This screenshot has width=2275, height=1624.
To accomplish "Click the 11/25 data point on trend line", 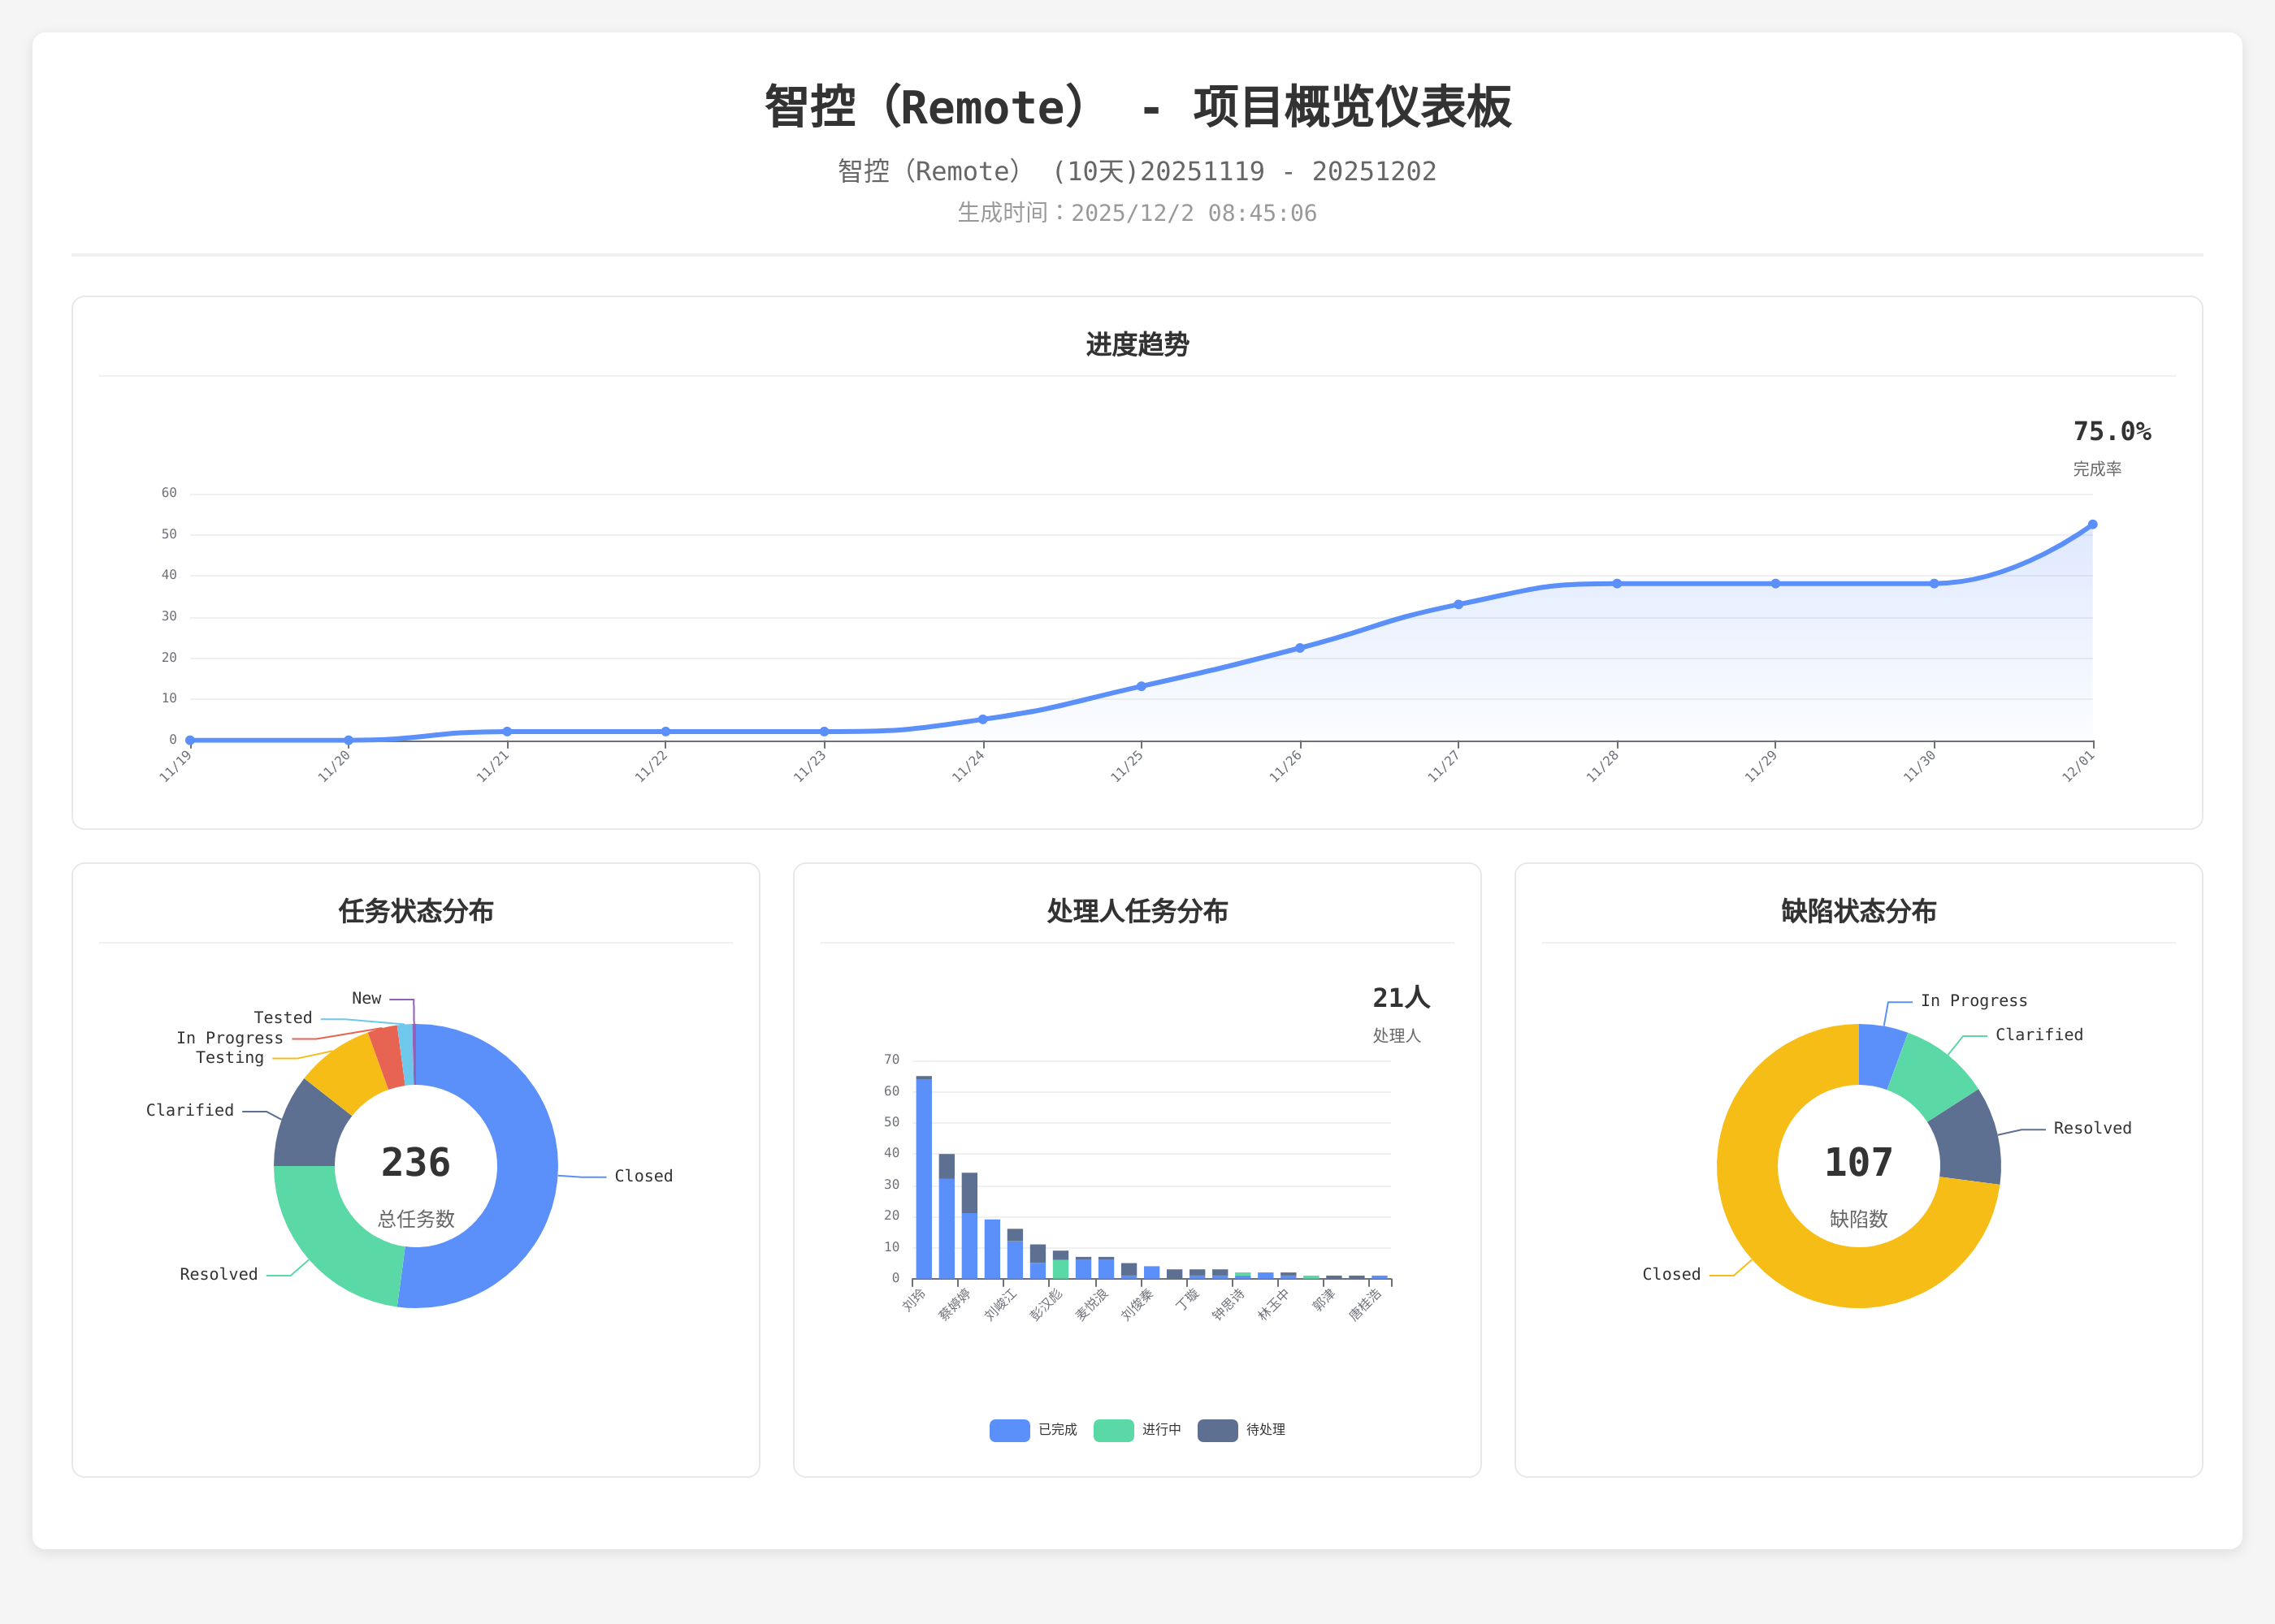I will [x=1141, y=686].
